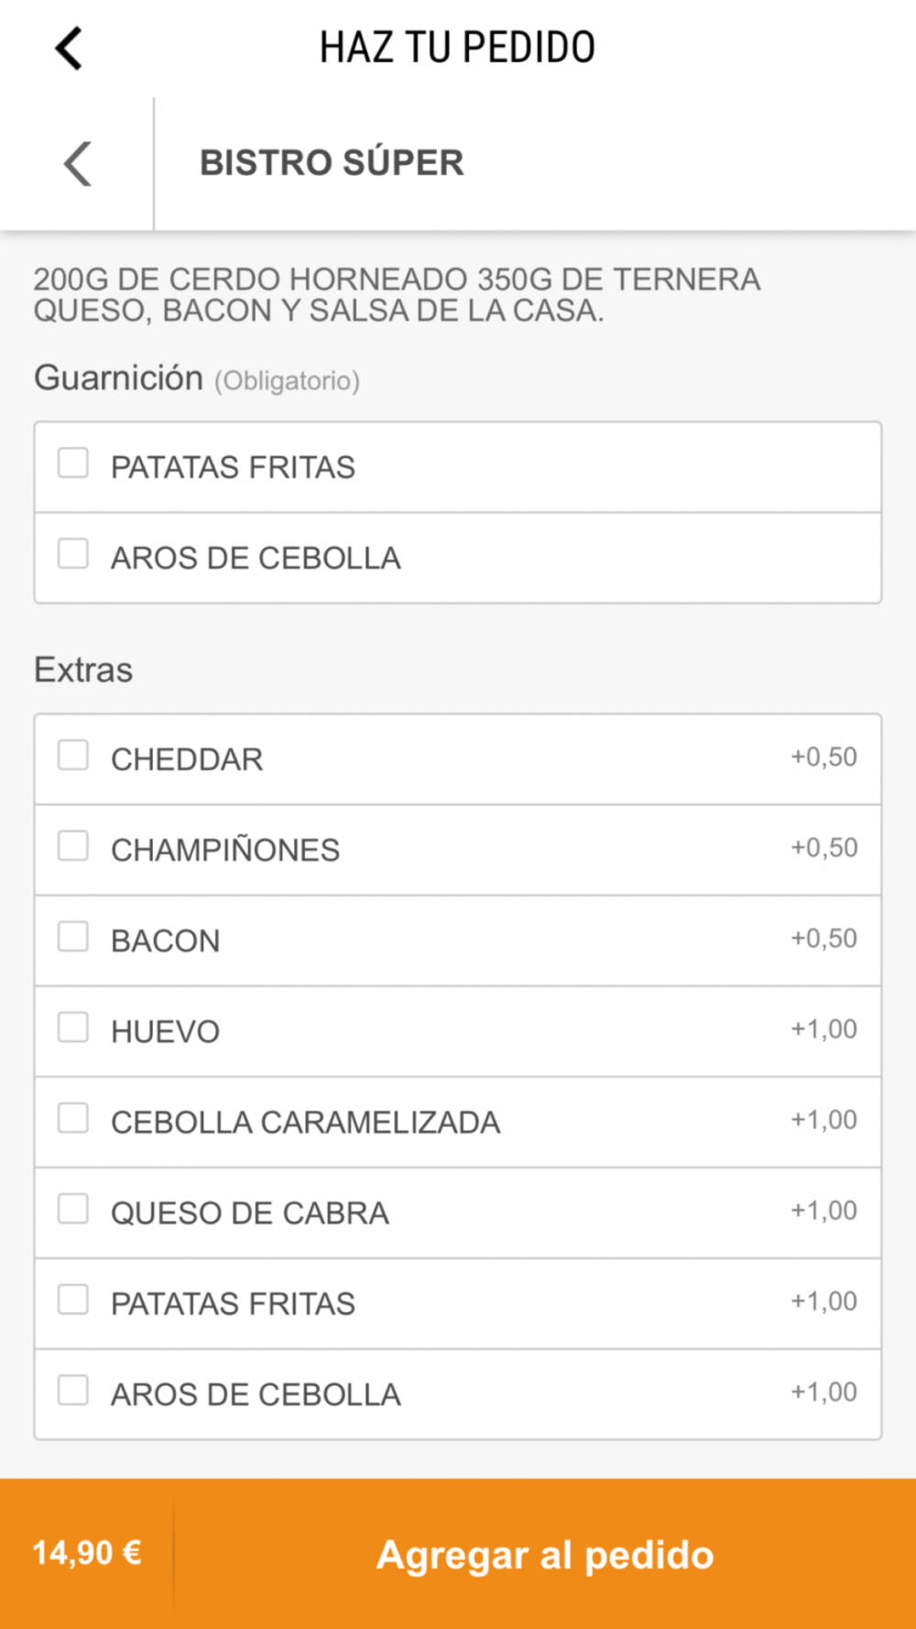Check PATATAS FRITAS checkbox under Extras
This screenshot has height=1629, width=916.
coord(73,1300)
